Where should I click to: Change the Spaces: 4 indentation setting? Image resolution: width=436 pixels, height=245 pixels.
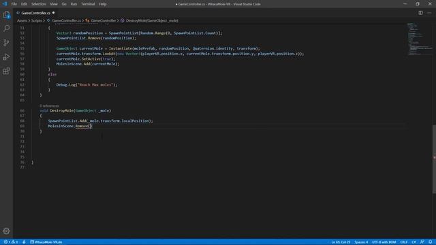[x=361, y=242]
